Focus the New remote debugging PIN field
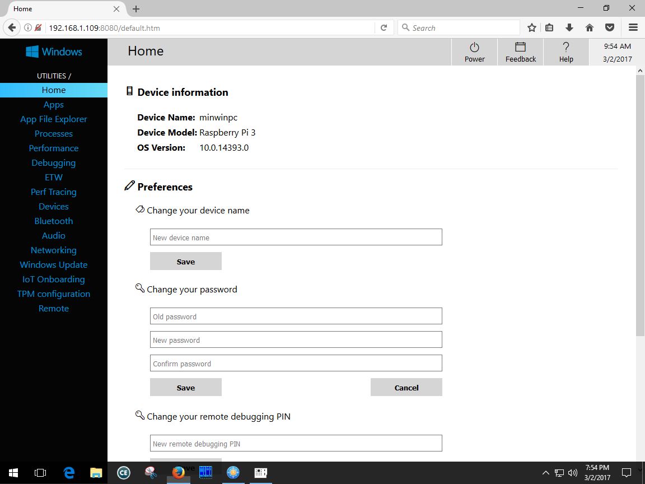 [296, 443]
